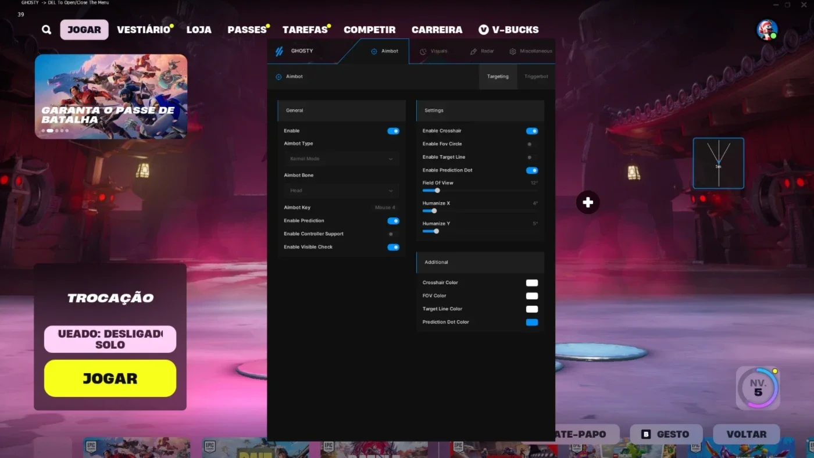
Task: Click the Aimbot Key field showing Mouse 4
Action: pyautogui.click(x=385, y=207)
